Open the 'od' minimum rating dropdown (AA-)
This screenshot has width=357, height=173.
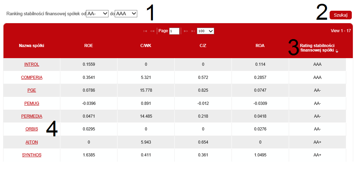97,13
